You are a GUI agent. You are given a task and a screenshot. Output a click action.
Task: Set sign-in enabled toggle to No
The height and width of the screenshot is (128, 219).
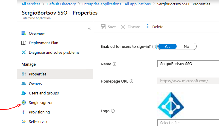(186, 46)
